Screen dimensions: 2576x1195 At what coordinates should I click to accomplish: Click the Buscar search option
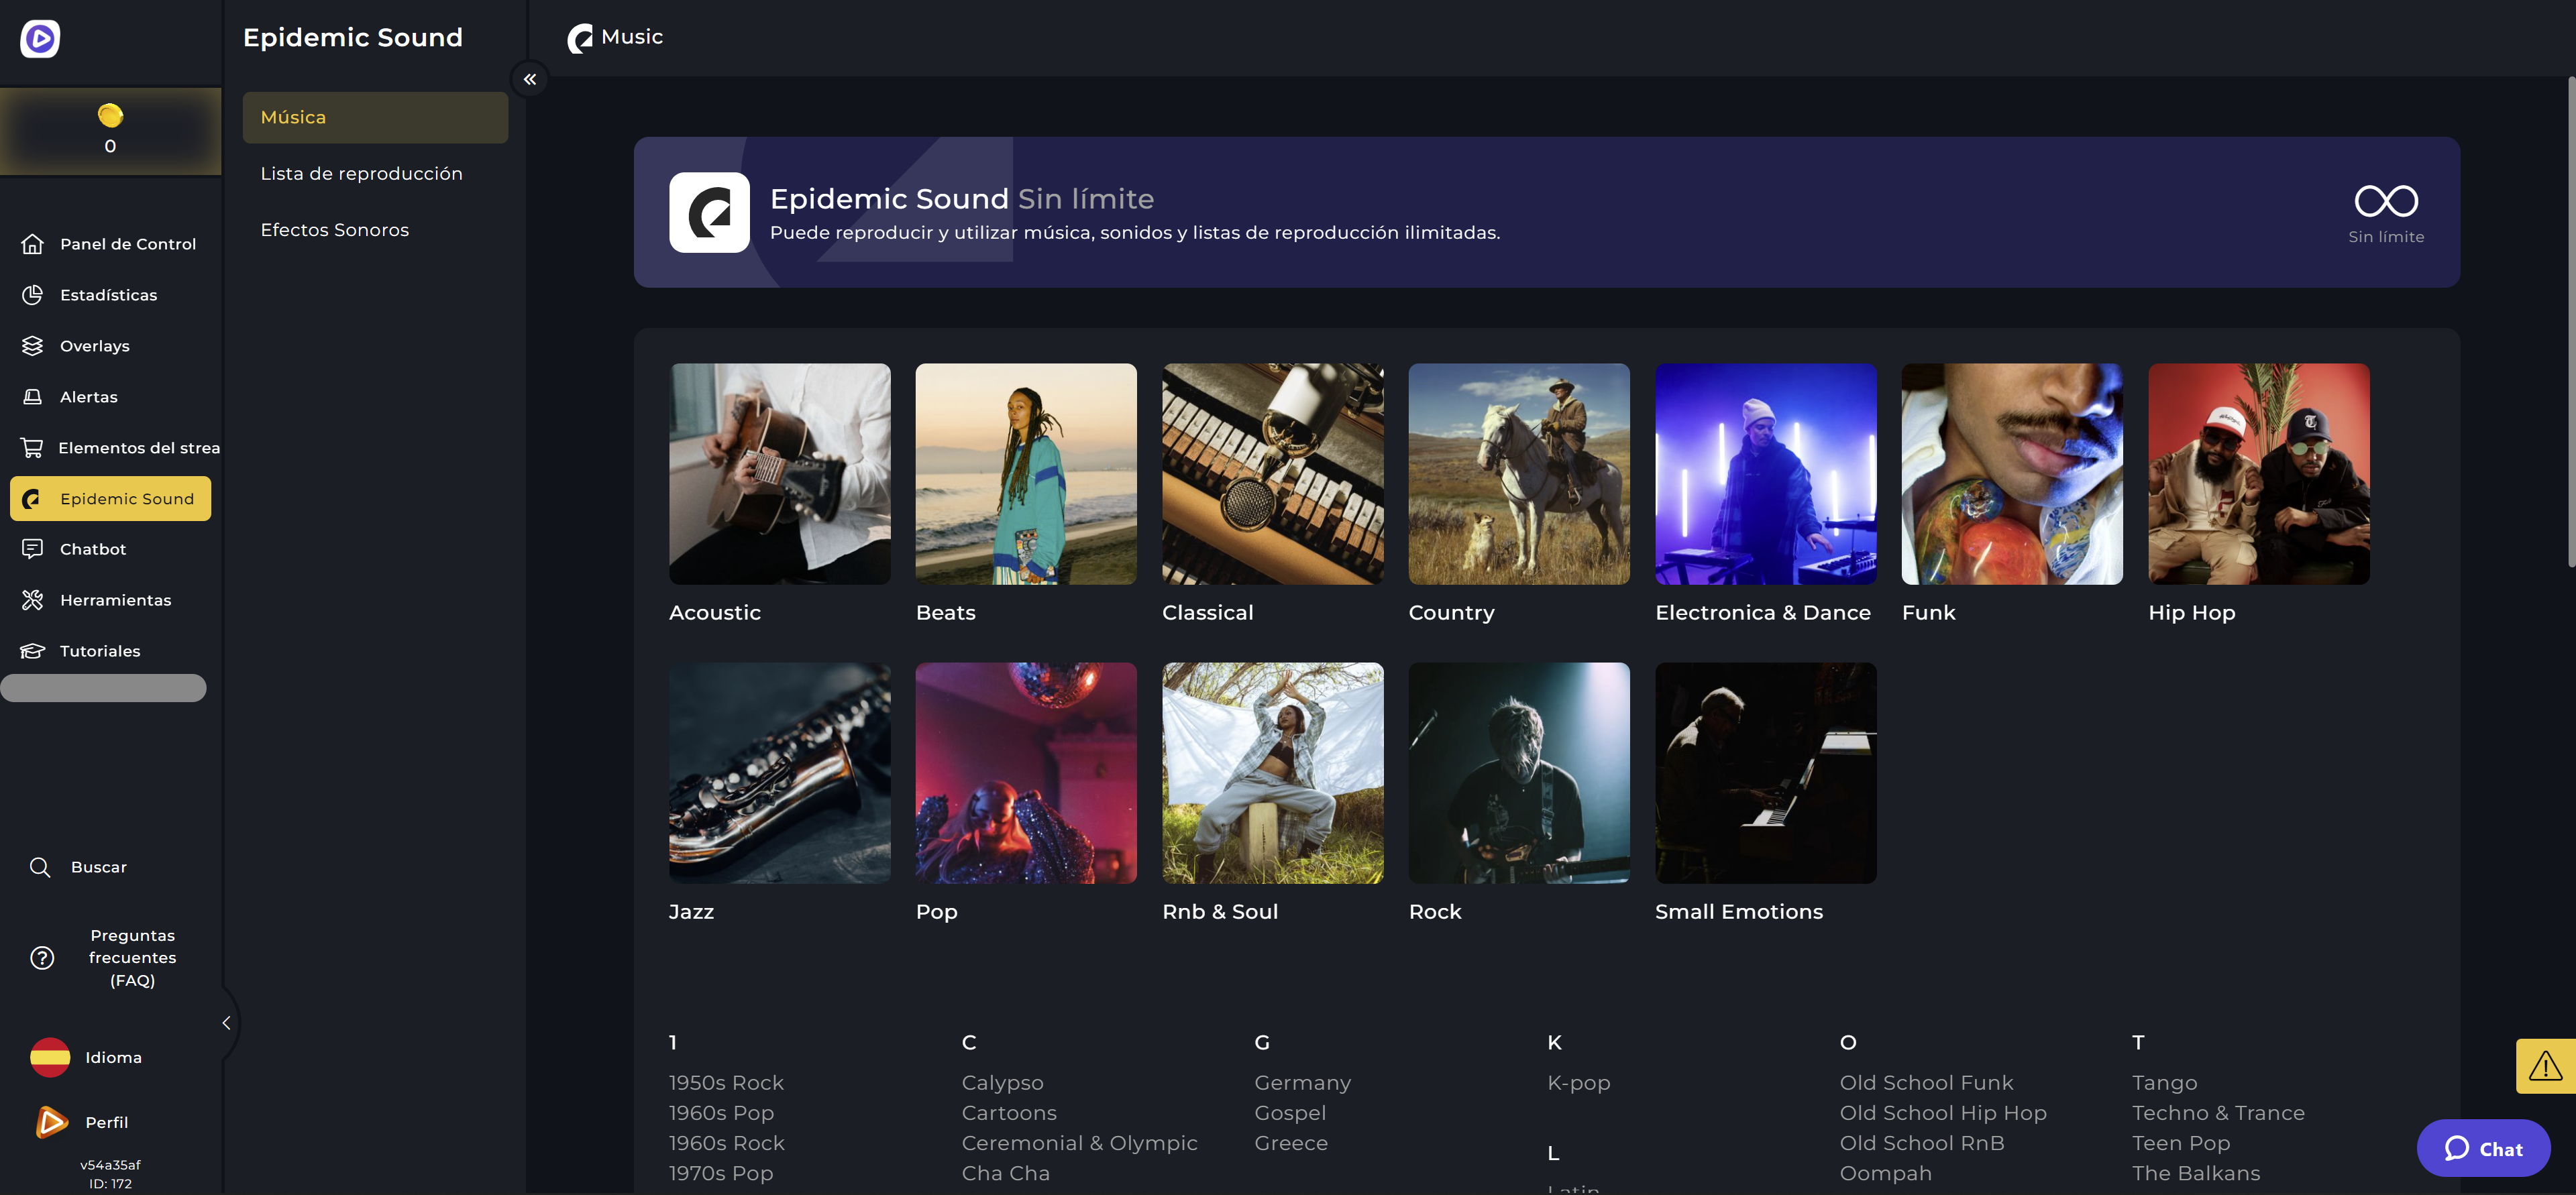99,867
